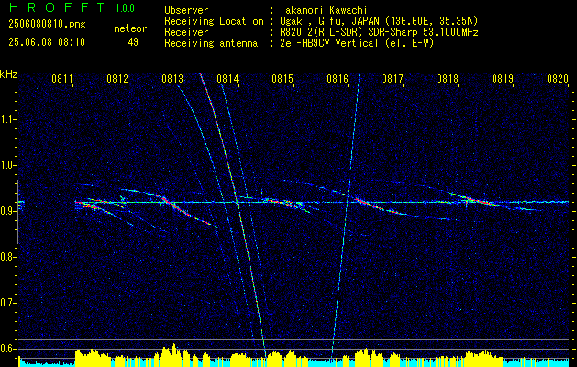The image size is (577, 367).
Task: Click the 0814 time marker
Action: pyautogui.click(x=227, y=78)
